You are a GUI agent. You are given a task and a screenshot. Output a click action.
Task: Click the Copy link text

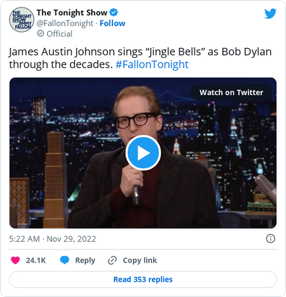(140, 261)
